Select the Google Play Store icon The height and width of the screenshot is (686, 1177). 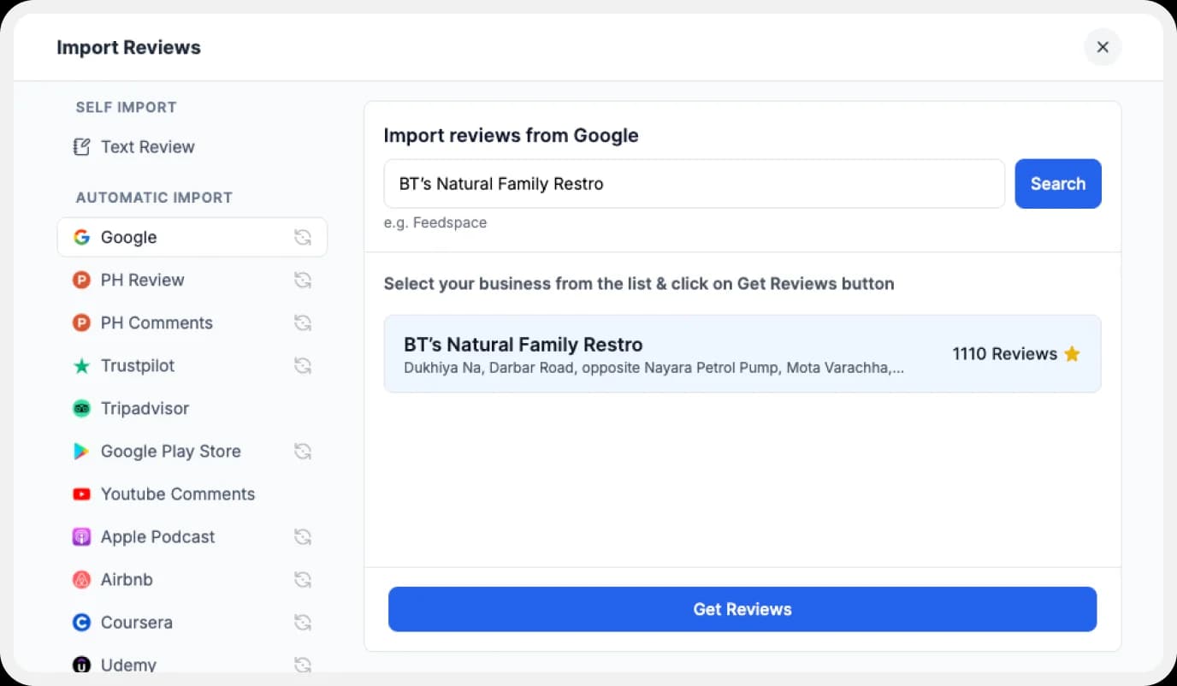coord(81,451)
